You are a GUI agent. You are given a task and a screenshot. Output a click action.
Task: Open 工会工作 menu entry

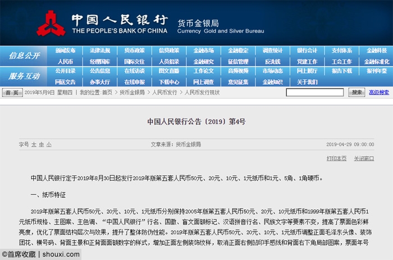[x=342, y=61]
